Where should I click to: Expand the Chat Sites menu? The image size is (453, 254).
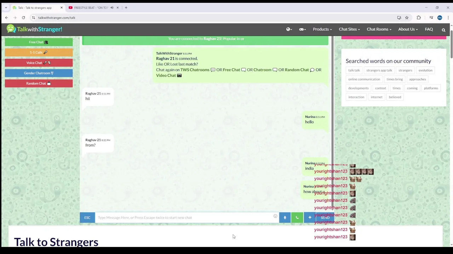349,29
